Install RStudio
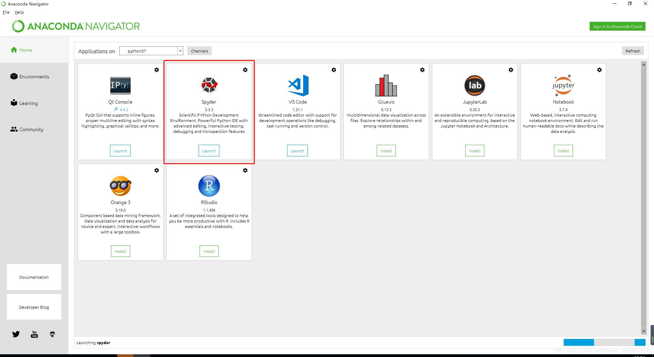Image resolution: width=654 pixels, height=357 pixels. pos(209,251)
